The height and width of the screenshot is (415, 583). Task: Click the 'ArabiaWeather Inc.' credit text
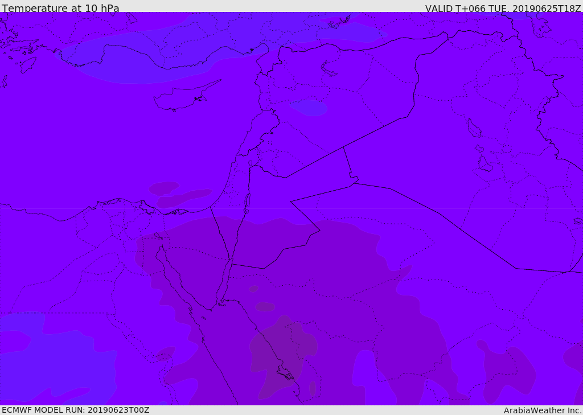tap(542, 410)
